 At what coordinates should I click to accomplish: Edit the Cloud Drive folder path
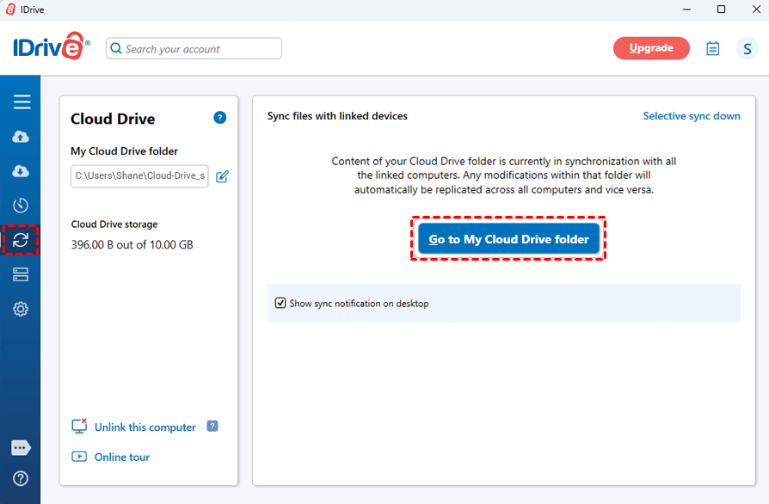click(x=222, y=176)
